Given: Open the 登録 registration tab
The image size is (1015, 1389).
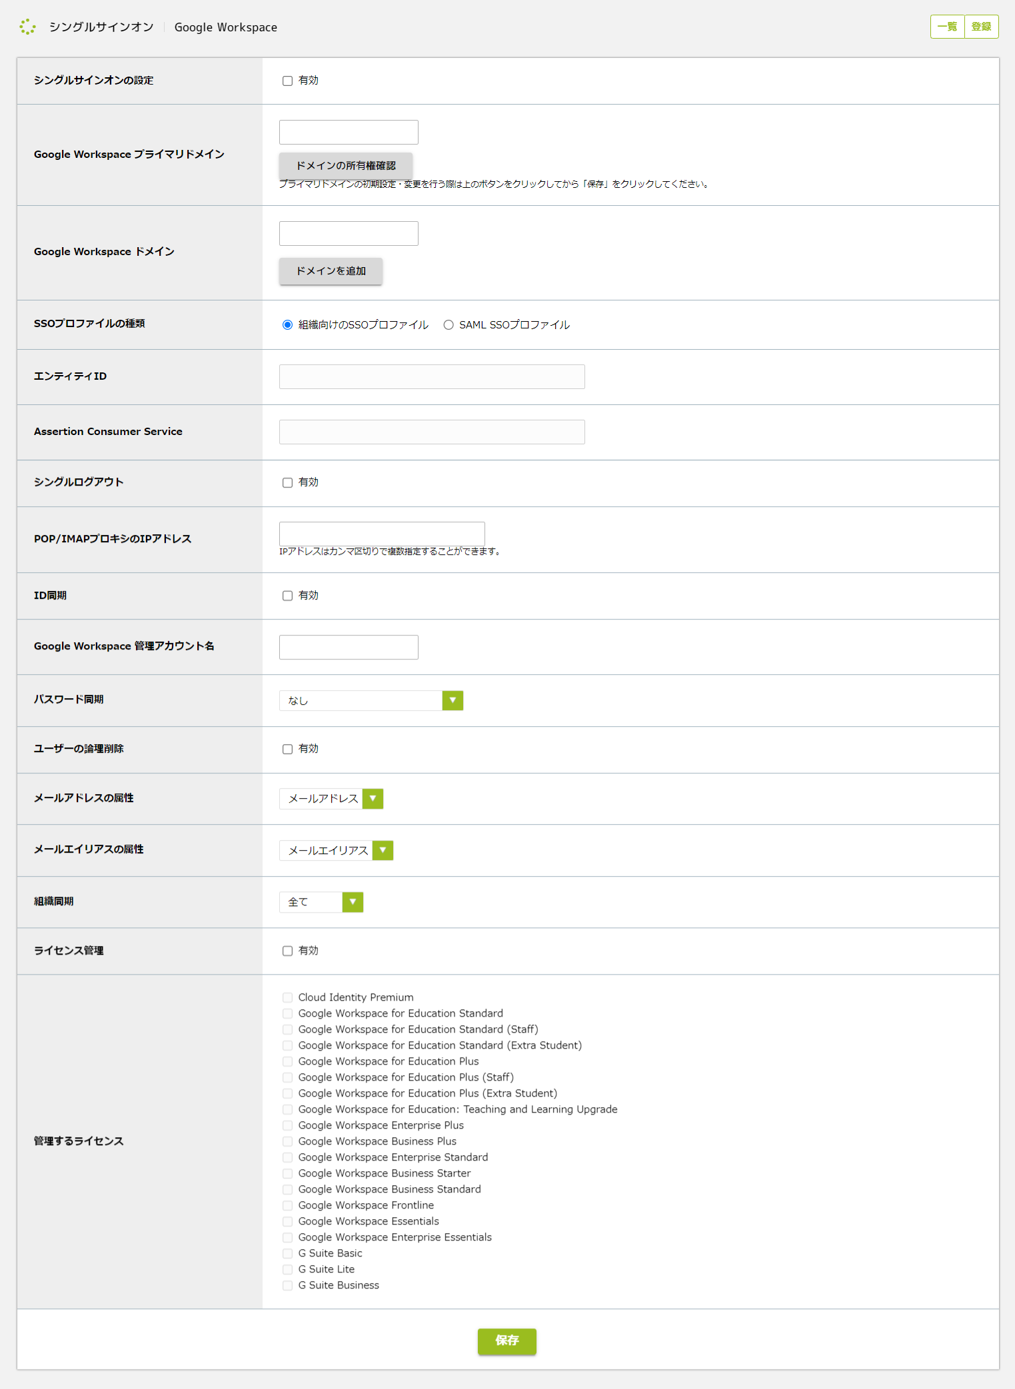Looking at the screenshot, I should 981,27.
